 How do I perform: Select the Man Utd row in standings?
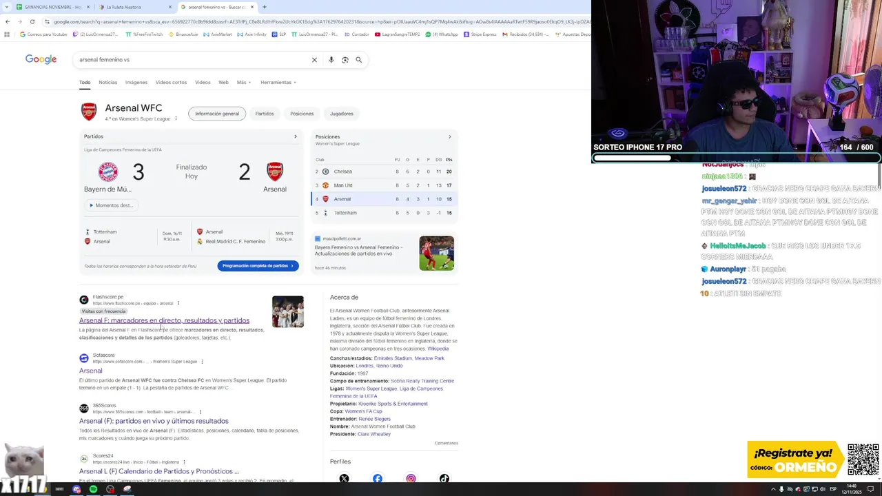(384, 185)
